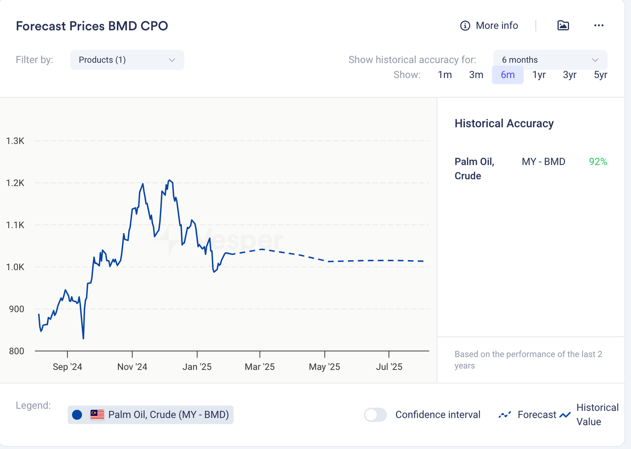This screenshot has height=449, width=631.
Task: Click the More info link text
Action: coord(497,26)
